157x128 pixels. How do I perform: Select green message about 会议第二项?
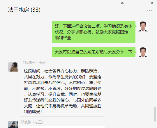pos(94,32)
